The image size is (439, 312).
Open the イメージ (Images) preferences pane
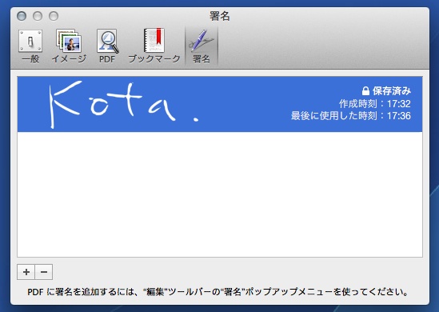[69, 46]
